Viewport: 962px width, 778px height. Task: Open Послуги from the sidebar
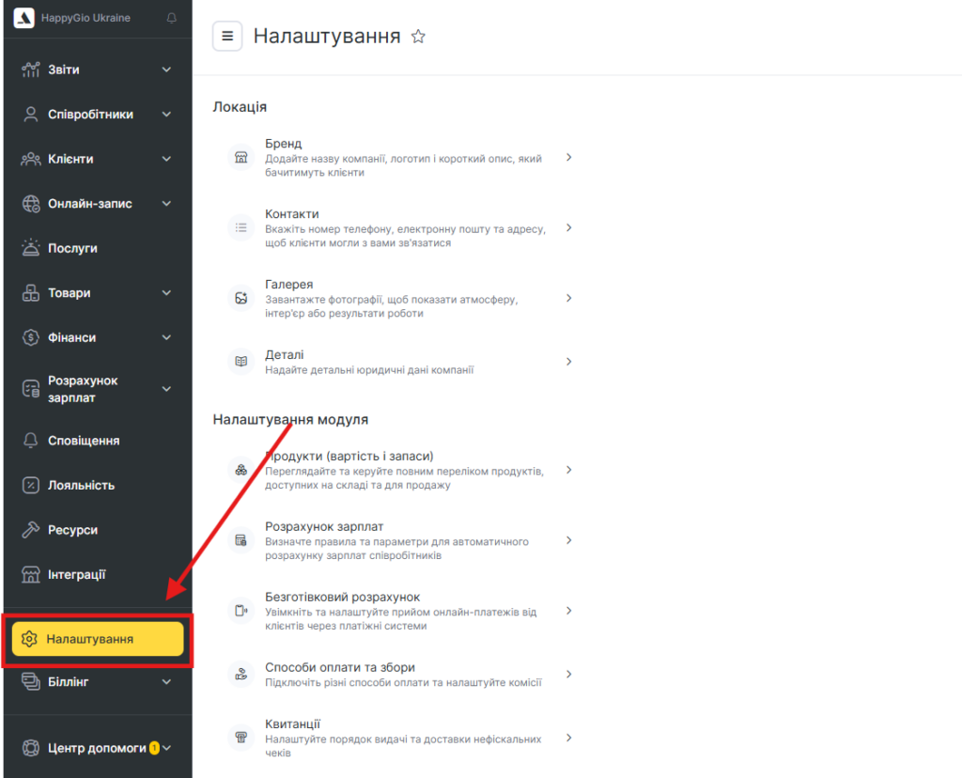(x=72, y=248)
